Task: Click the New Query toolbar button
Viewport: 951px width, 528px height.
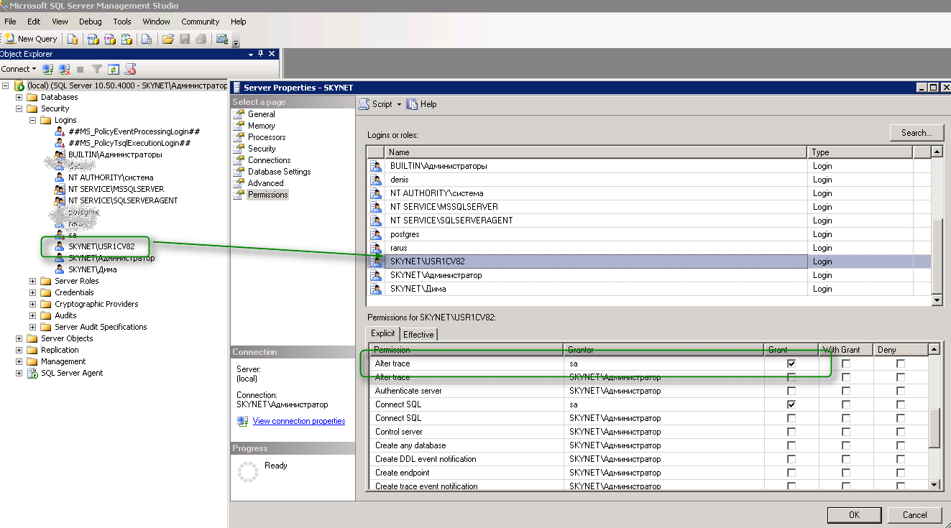Action: [x=30, y=39]
